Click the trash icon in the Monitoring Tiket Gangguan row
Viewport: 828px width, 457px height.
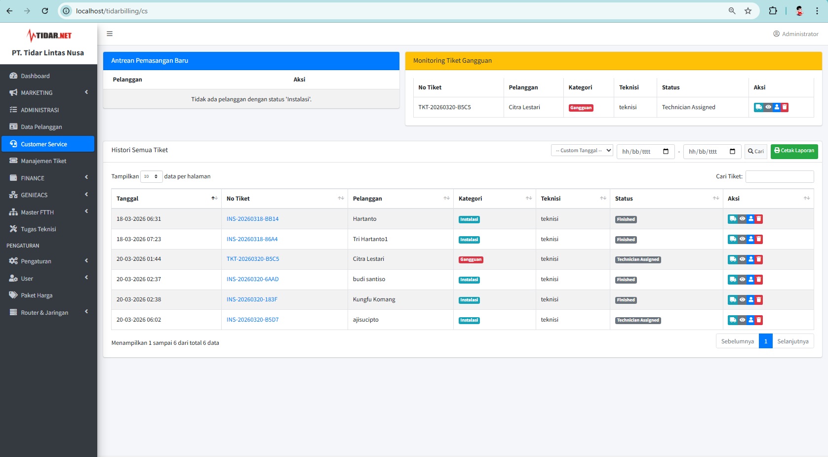coord(785,107)
